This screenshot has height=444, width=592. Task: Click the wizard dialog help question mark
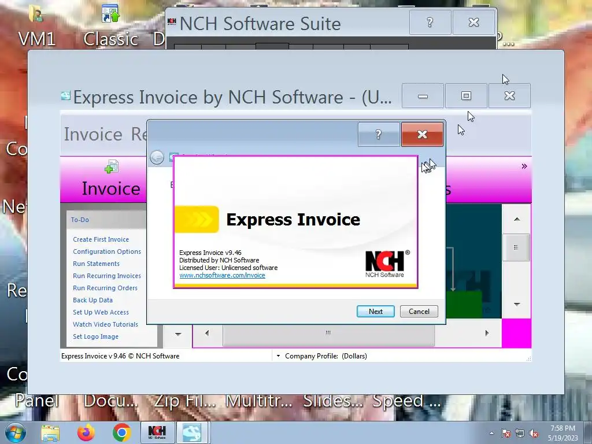379,134
